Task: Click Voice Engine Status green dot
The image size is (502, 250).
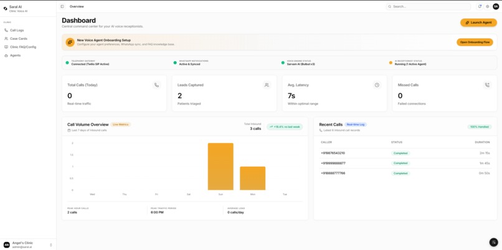Action: (283, 63)
